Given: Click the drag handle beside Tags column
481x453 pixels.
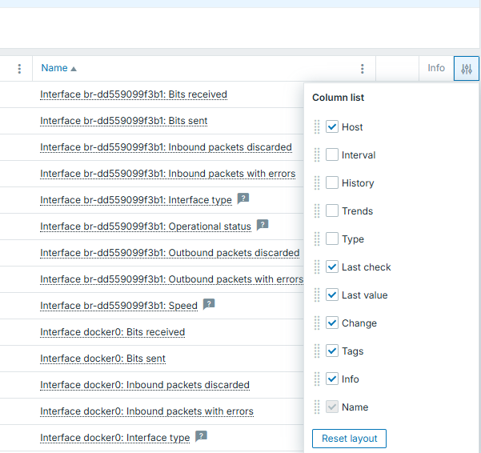Looking at the screenshot, I should [x=317, y=351].
